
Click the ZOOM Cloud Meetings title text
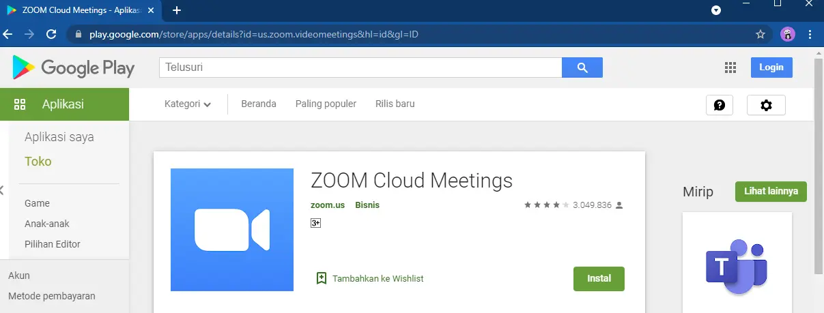click(412, 181)
